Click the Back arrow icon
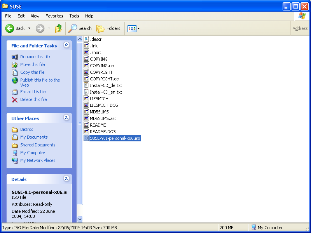This screenshot has height=233, width=311. 10,28
